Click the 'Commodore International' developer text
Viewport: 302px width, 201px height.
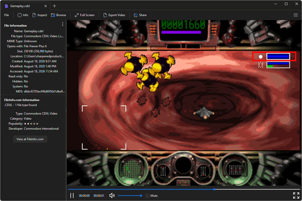[41, 129]
